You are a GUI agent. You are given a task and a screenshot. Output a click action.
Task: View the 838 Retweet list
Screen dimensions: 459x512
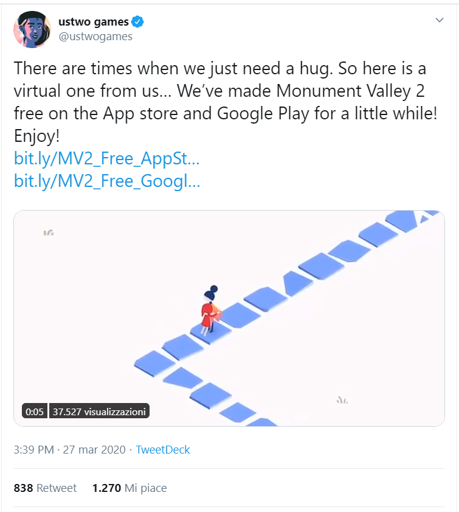pos(45,488)
